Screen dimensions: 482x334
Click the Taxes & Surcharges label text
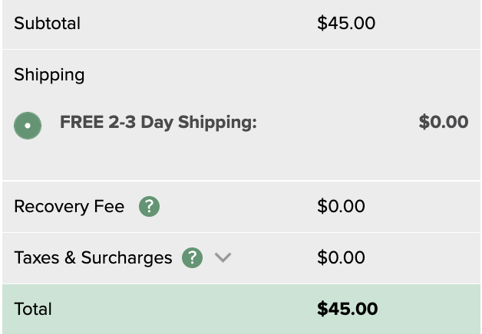click(93, 257)
